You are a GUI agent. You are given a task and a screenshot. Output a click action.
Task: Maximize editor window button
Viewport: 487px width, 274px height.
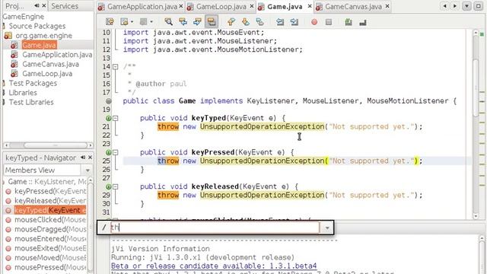pos(479,6)
